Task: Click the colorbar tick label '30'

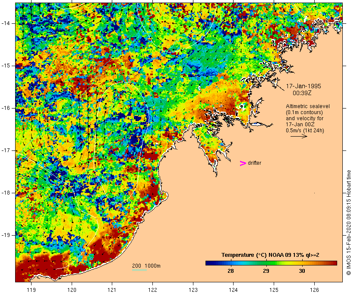Action: [x=302, y=271]
